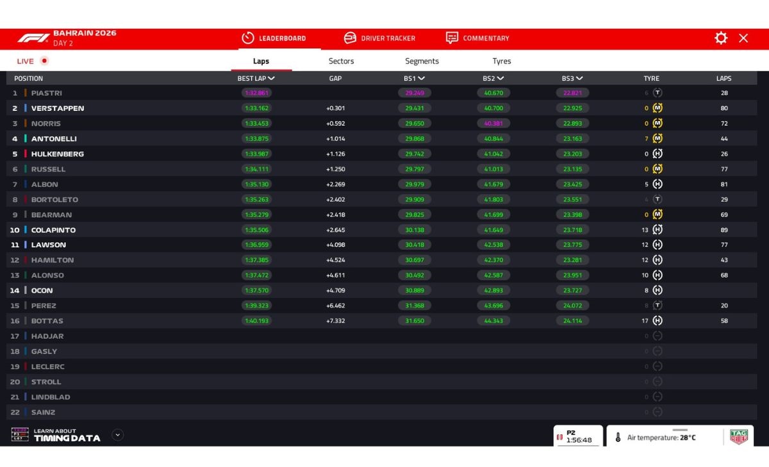Open the BS1 column sort dropdown

click(420, 78)
